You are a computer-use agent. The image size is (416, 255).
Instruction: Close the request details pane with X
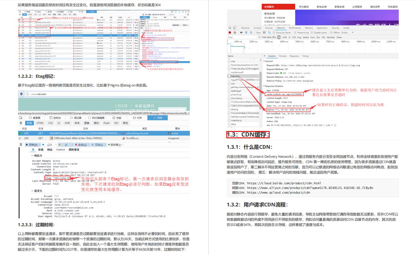[264, 56]
